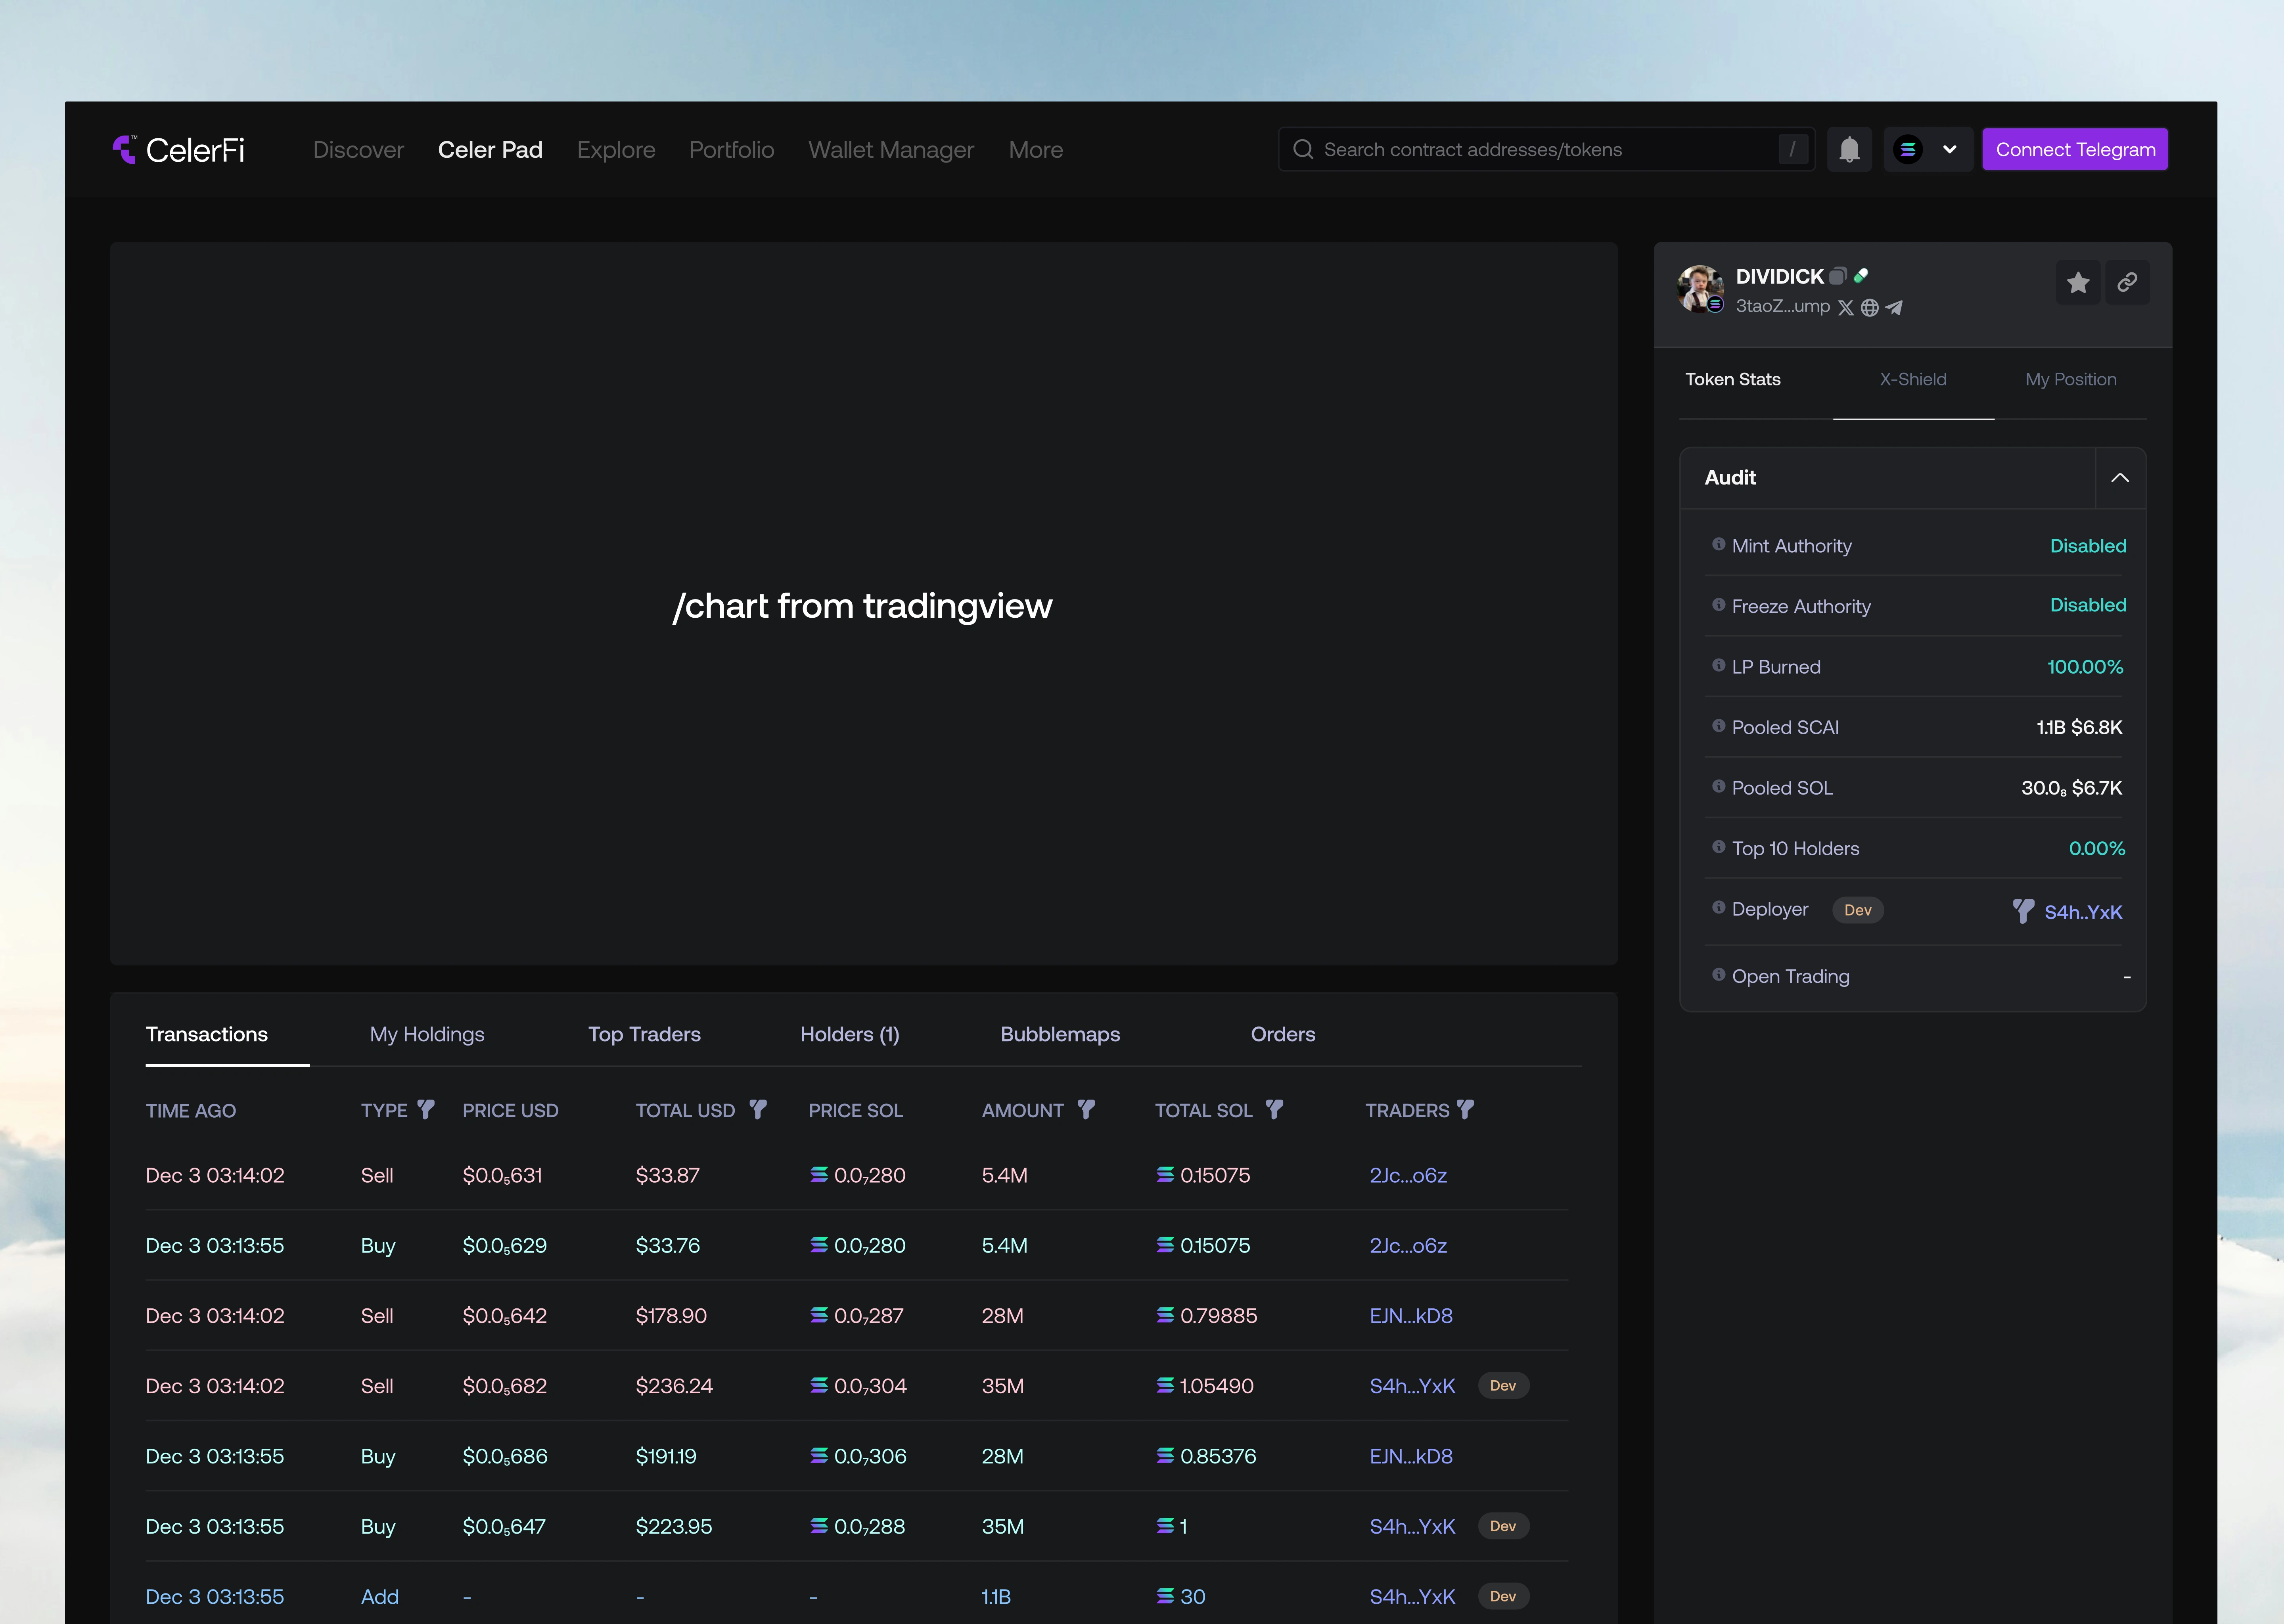2284x1624 pixels.
Task: Click the Dev badge in $236.24 row
Action: tap(1503, 1386)
